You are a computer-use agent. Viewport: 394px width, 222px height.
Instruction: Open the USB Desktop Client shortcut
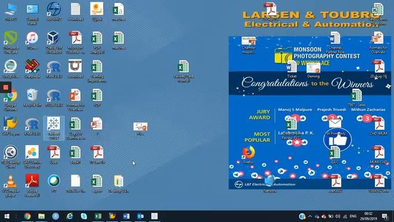click(x=10, y=156)
